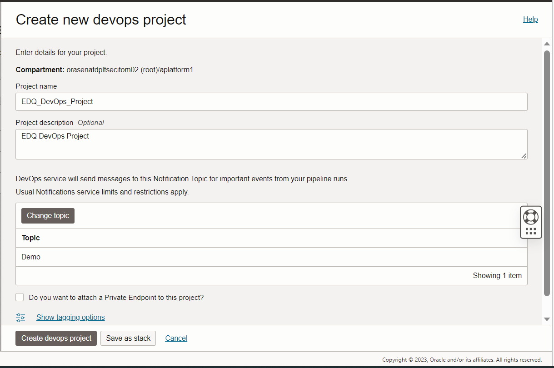Focus the Project name field
The image size is (554, 368).
(x=271, y=102)
